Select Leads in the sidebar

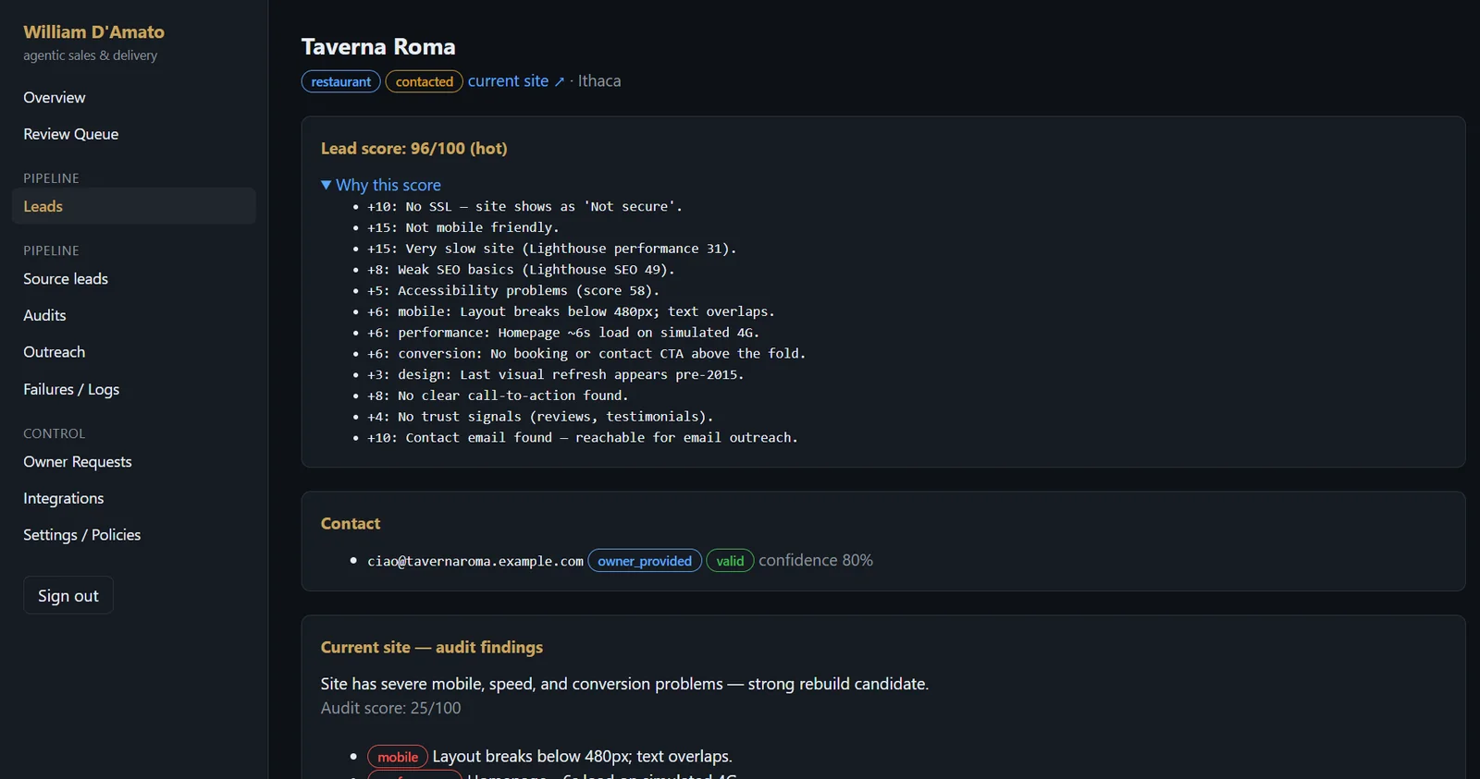[134, 206]
